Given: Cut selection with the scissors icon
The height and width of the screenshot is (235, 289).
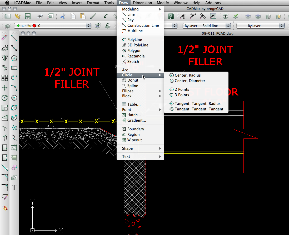Looking at the screenshot, I should pos(63,16).
